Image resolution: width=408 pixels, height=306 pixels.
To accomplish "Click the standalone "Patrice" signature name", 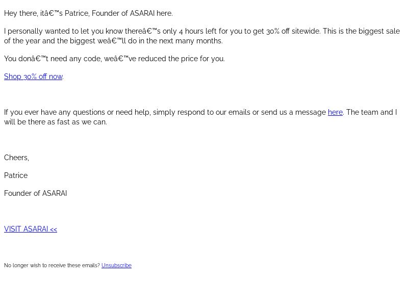I will 16,175.
